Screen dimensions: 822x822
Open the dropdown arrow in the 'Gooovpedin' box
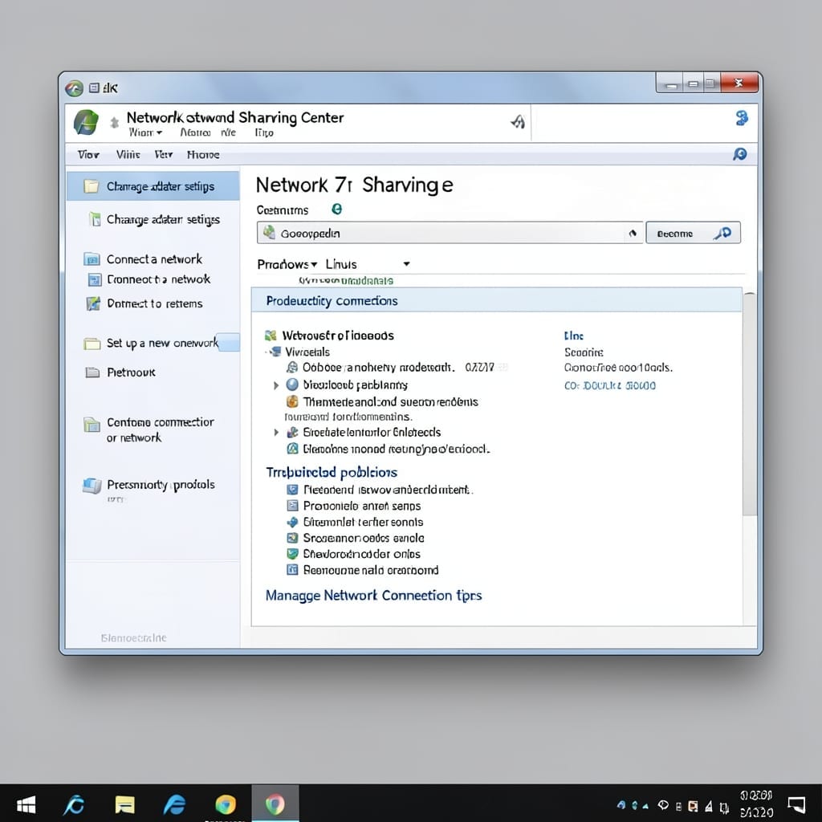[x=633, y=234]
